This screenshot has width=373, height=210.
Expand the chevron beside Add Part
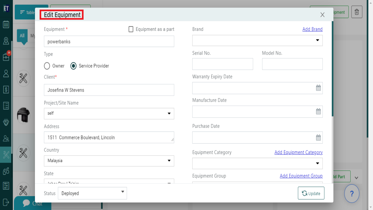(x=356, y=178)
